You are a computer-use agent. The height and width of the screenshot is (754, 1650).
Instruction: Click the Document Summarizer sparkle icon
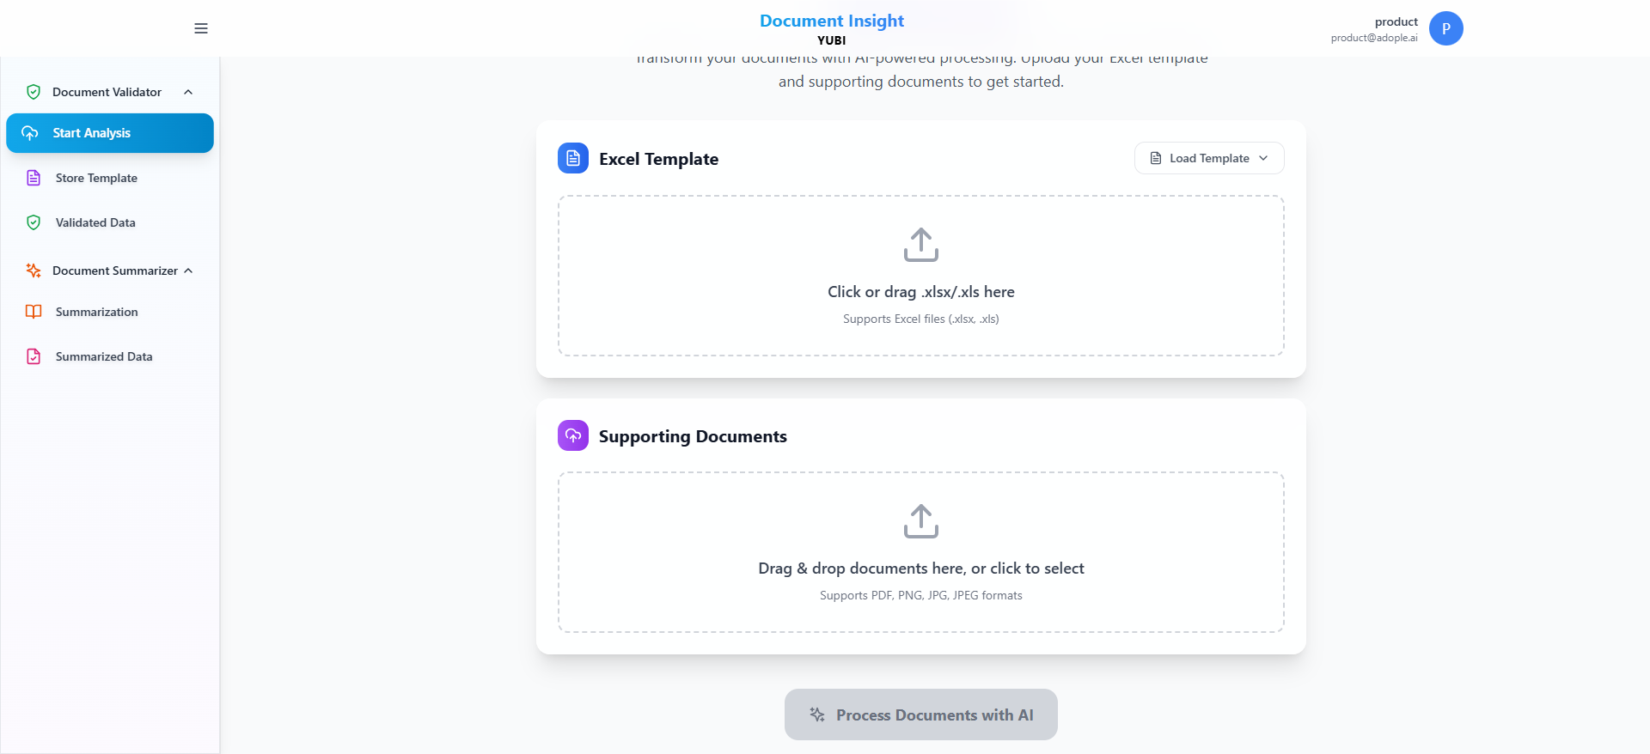(x=34, y=271)
